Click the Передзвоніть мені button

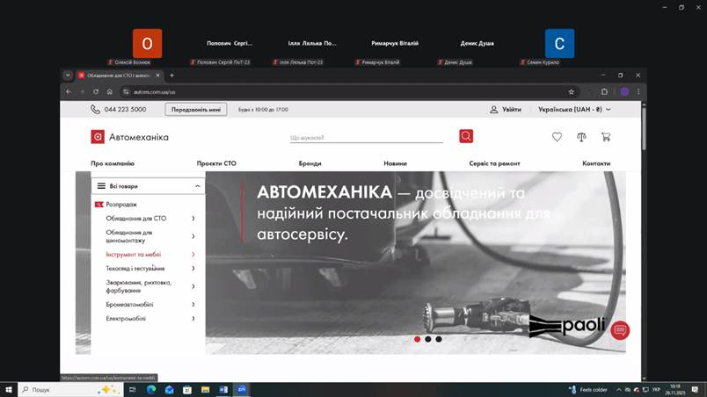[x=196, y=110]
